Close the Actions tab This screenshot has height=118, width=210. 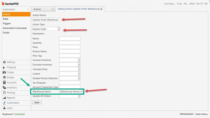pyautogui.click(x=53, y=9)
